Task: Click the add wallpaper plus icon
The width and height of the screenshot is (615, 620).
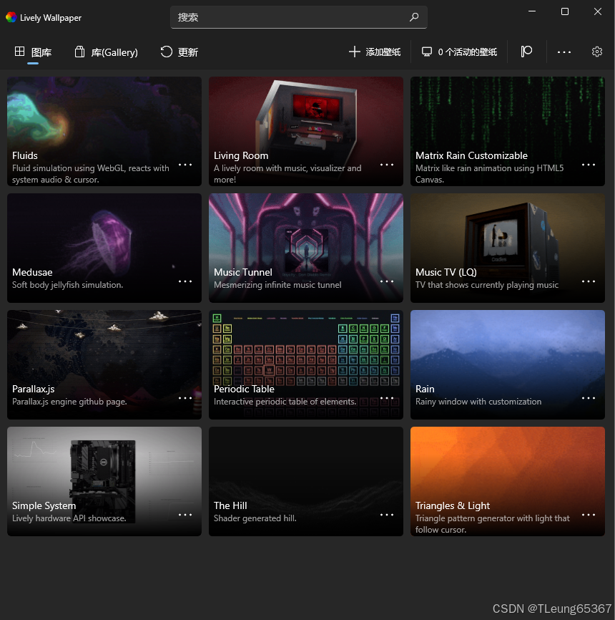Action: click(354, 52)
